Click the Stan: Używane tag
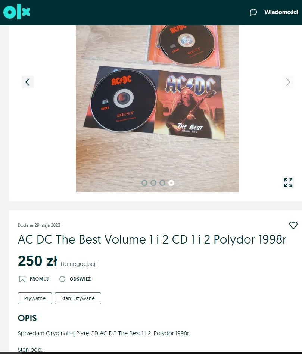 pos(78,298)
